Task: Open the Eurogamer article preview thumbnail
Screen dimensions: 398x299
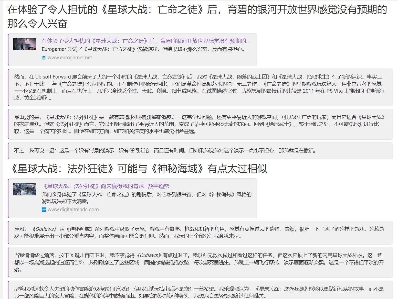Action: point(25,44)
